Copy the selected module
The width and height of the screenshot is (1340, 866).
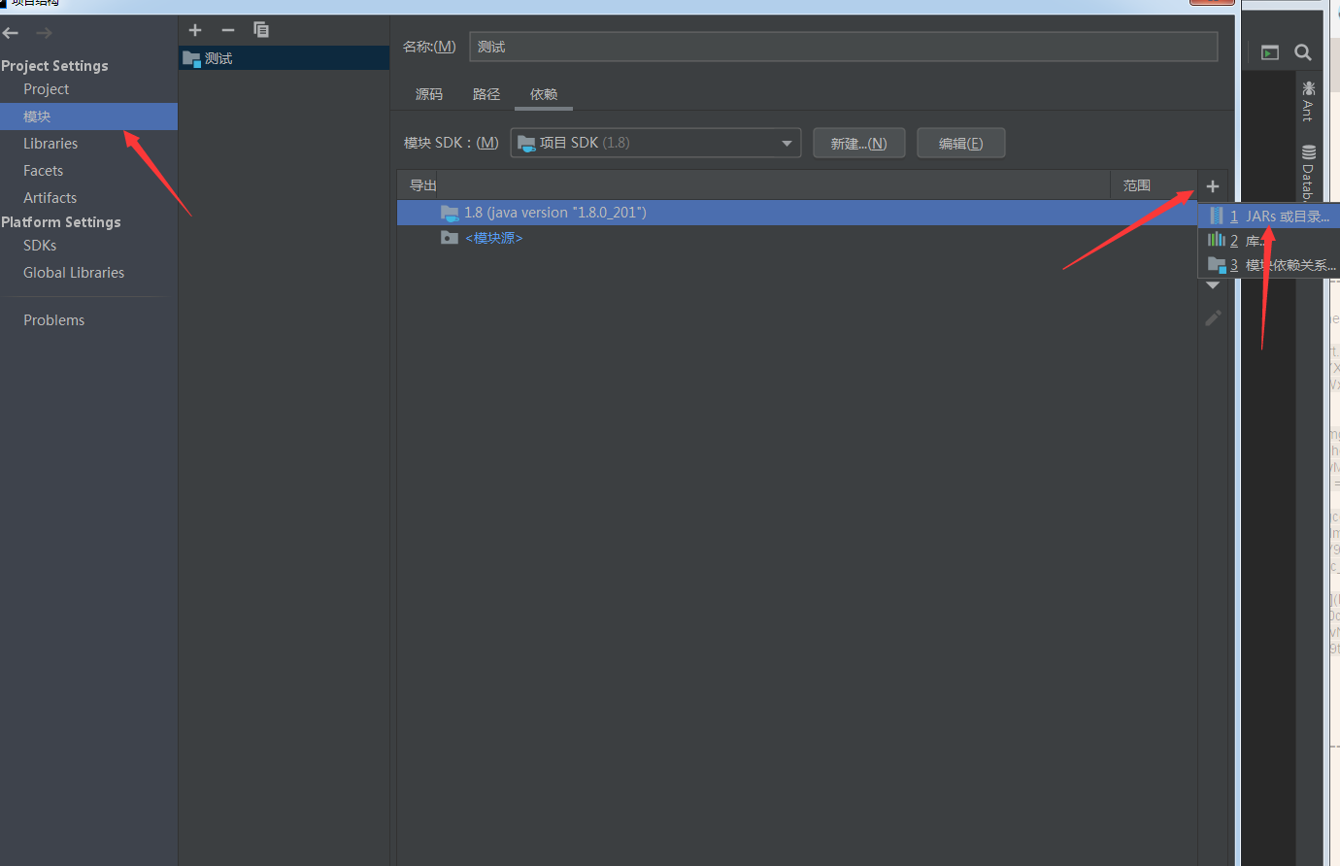(x=261, y=30)
